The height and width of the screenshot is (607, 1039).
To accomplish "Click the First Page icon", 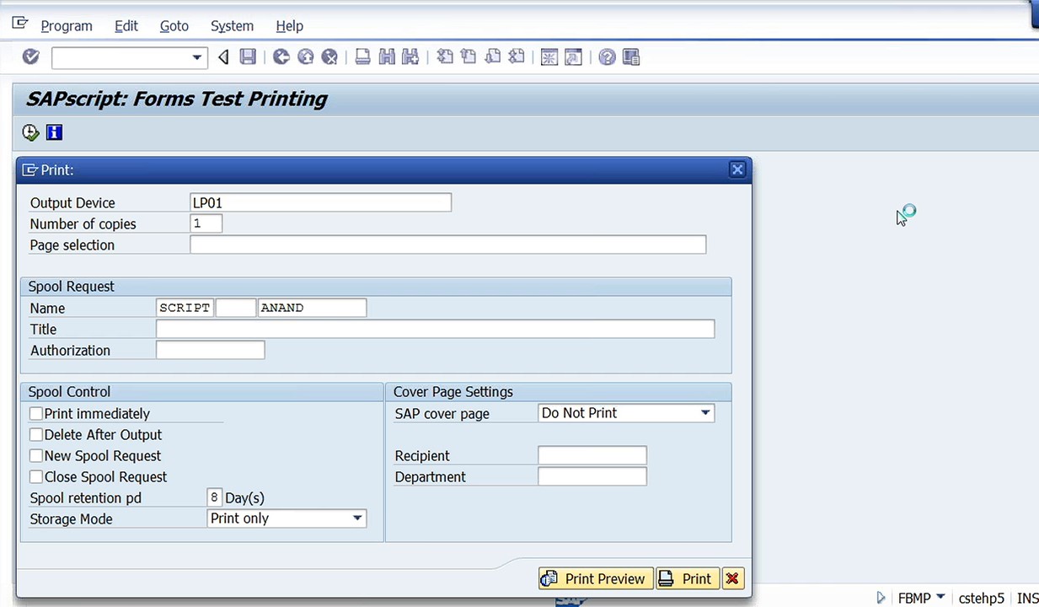I will tap(444, 57).
